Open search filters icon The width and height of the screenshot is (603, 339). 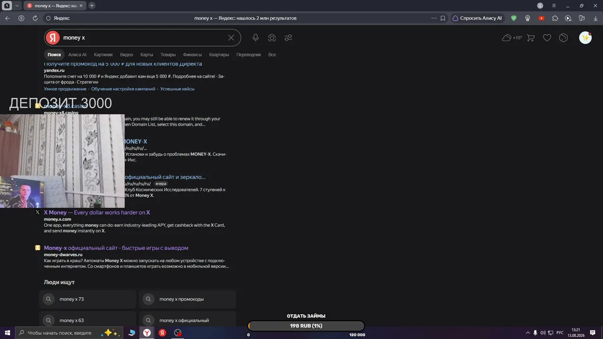[x=288, y=38]
